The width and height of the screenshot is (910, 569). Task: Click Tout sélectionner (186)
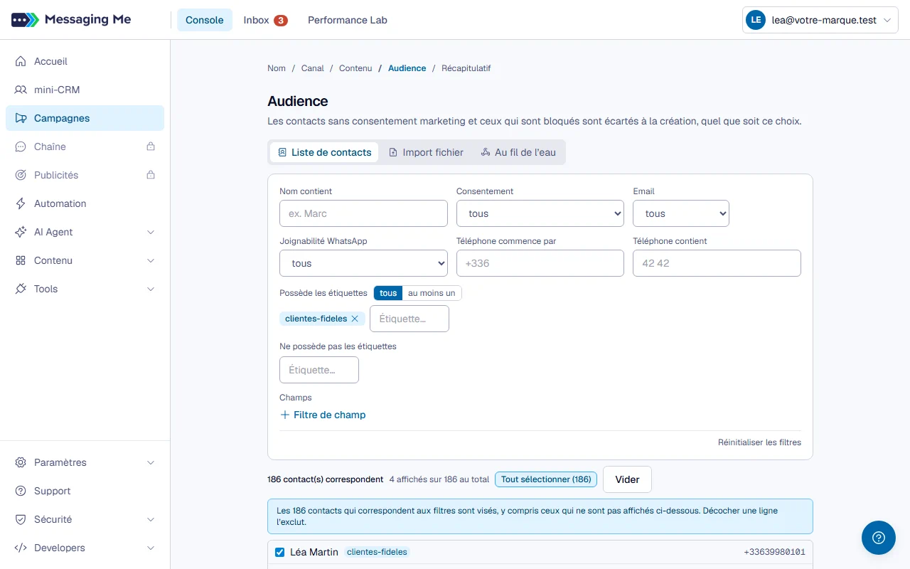(x=546, y=479)
